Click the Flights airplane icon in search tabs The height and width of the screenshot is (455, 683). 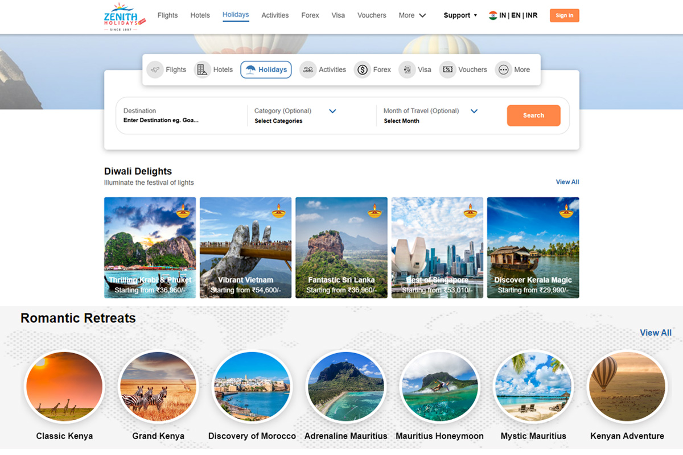(155, 70)
